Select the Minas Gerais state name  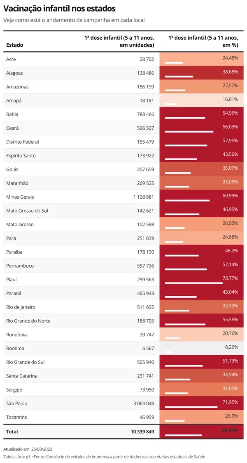(20, 197)
